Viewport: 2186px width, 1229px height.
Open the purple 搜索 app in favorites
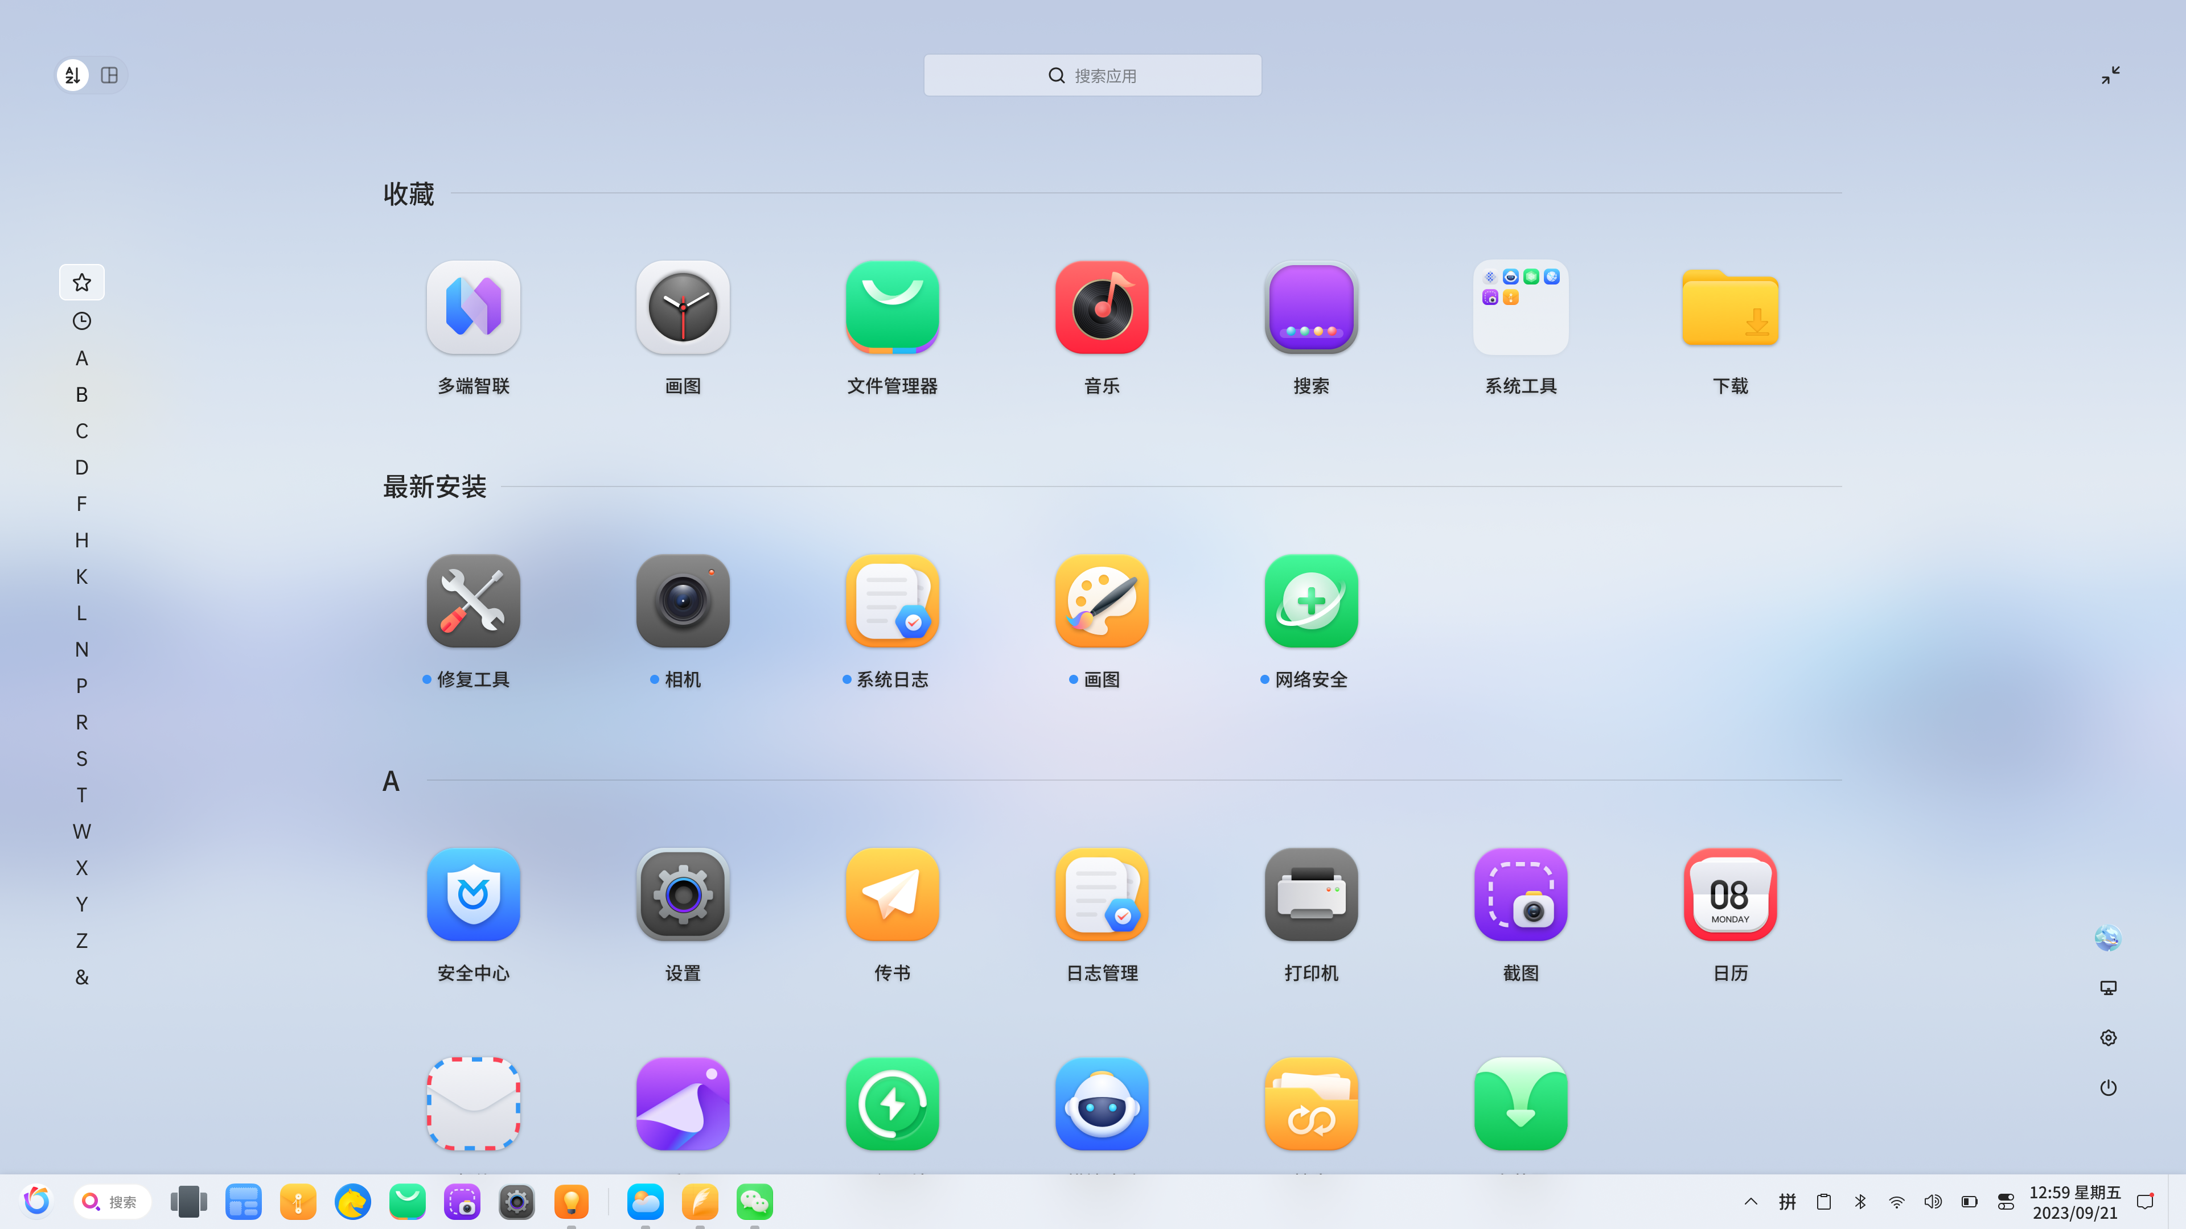point(1312,307)
